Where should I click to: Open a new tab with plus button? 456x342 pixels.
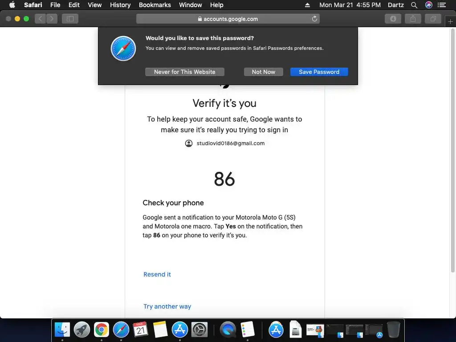[x=450, y=21]
